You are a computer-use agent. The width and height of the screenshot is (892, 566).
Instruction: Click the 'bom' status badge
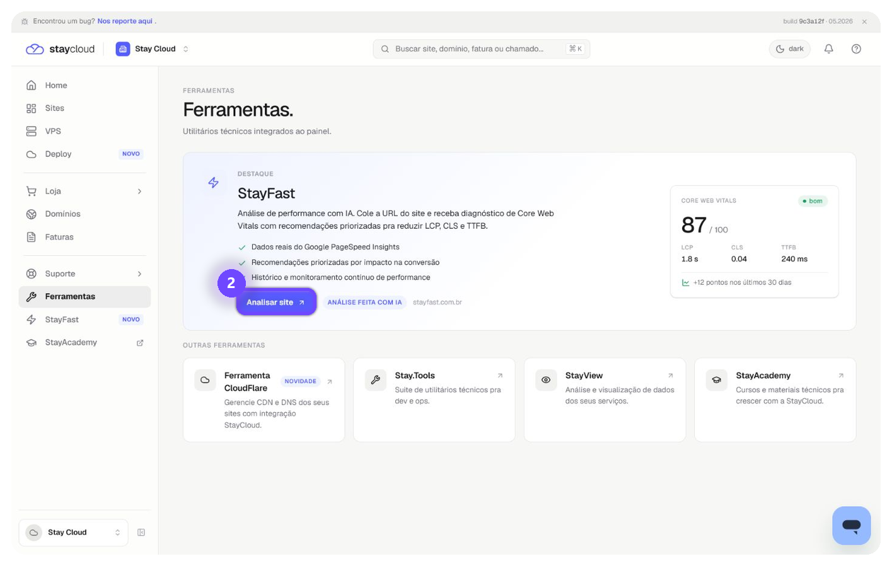pos(813,201)
